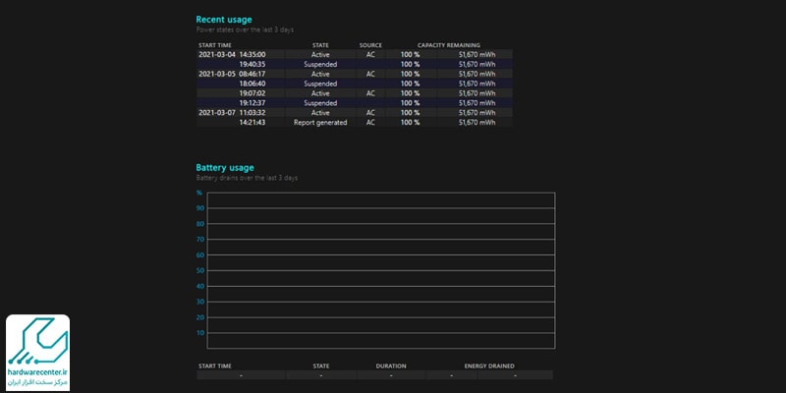Click the DURATION column header
Image resolution: width=786 pixels, height=393 pixels.
[x=391, y=365]
